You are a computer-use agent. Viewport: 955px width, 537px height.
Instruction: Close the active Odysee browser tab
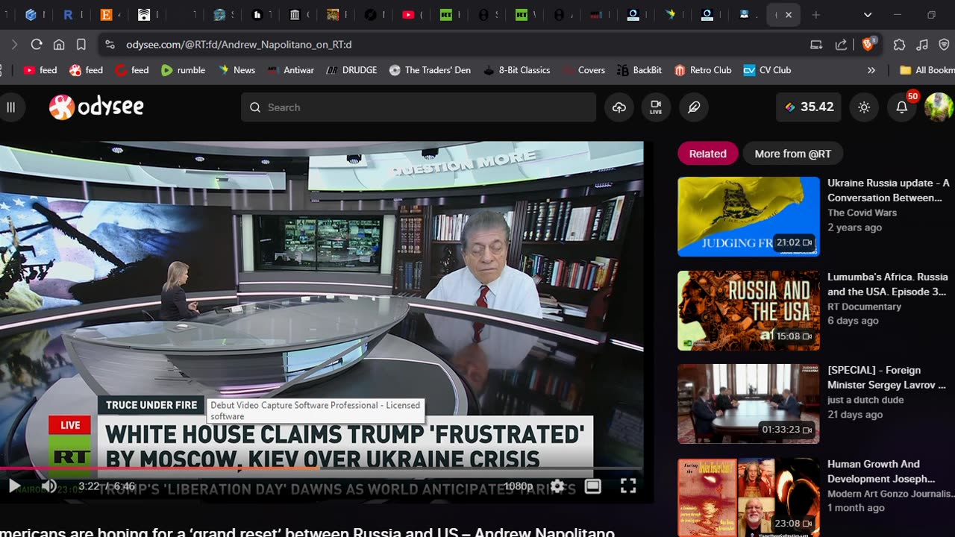pyautogui.click(x=788, y=15)
